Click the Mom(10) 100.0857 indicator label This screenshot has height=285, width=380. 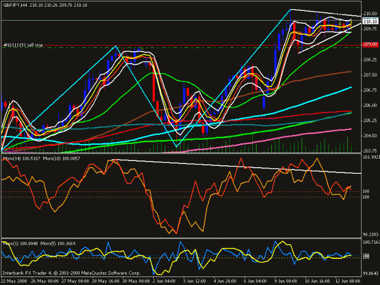click(61, 159)
